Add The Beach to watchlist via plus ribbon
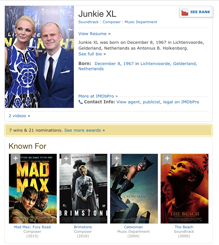This screenshot has width=219, height=245. click(x=167, y=159)
